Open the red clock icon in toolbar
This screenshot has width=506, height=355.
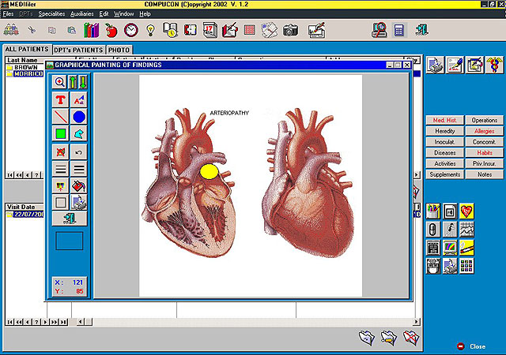[x=131, y=30]
